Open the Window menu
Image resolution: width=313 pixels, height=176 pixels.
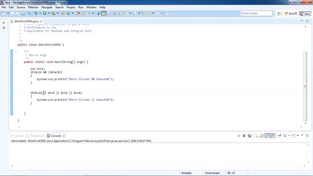point(91,7)
